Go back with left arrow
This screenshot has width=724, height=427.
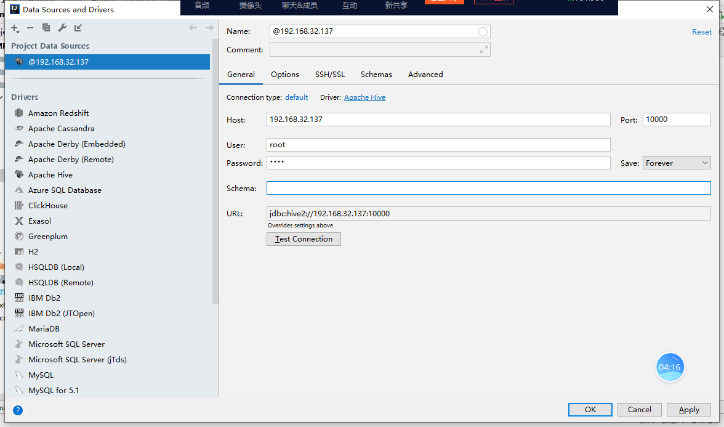click(193, 28)
